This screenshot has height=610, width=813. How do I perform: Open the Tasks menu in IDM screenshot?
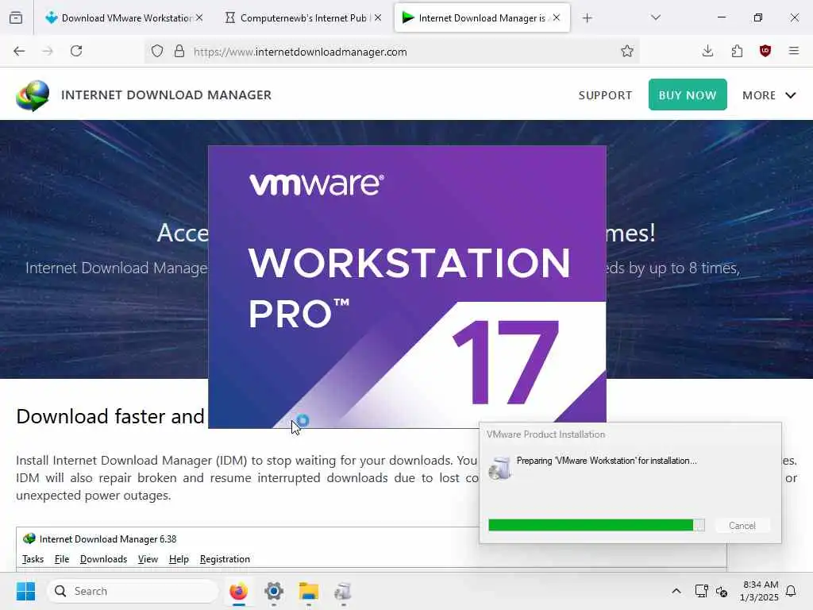coord(33,559)
